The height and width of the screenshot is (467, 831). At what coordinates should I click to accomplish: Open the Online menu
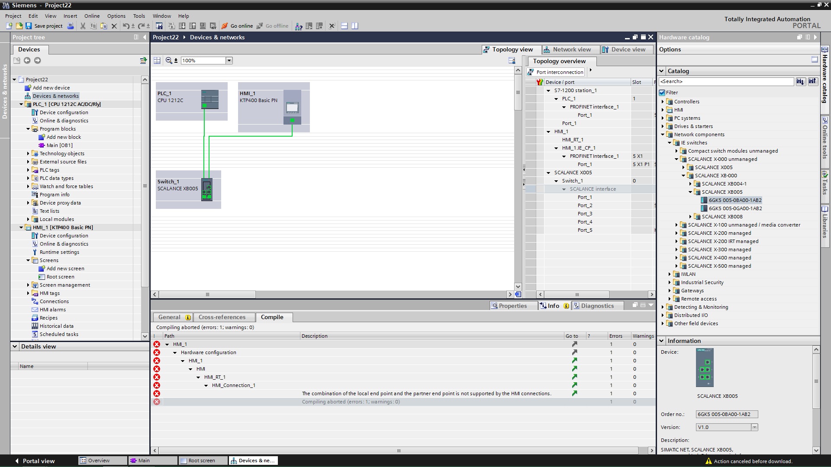(92, 16)
